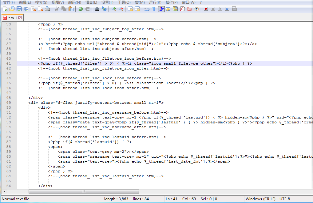313x203 pixels.
Task: Toggle Folder as Workspace panel icon
Action: coord(189,9)
